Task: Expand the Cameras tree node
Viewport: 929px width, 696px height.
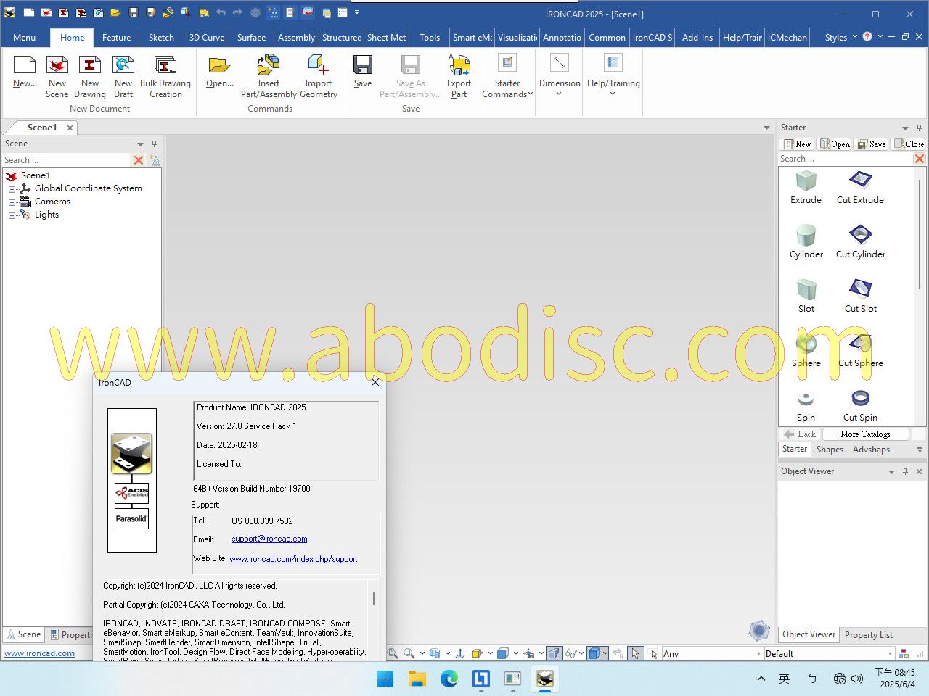Action: click(12, 202)
